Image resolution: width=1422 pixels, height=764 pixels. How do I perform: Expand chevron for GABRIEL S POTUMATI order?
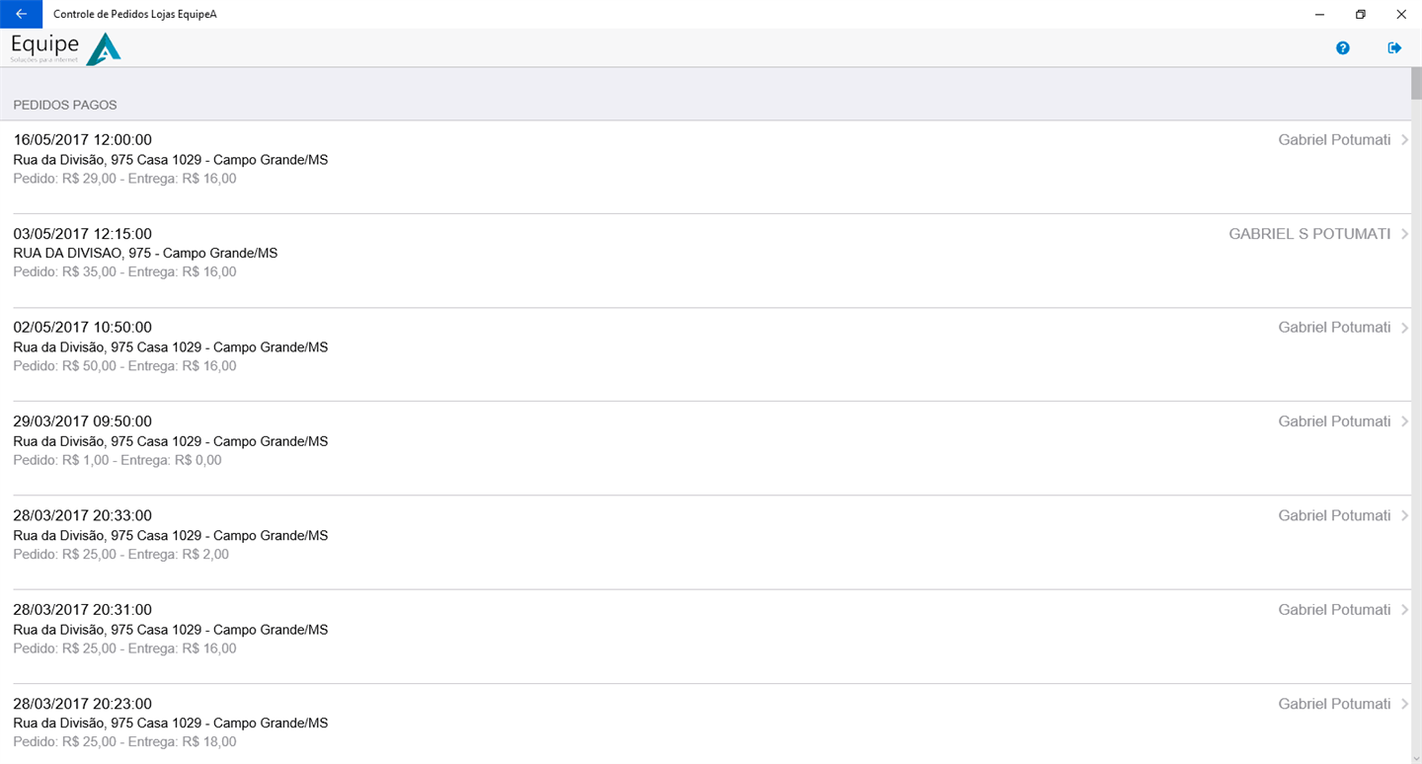pos(1404,234)
